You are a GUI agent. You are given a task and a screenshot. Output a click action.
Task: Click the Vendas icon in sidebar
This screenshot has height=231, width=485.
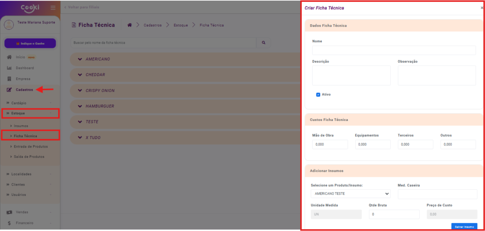coord(9,212)
